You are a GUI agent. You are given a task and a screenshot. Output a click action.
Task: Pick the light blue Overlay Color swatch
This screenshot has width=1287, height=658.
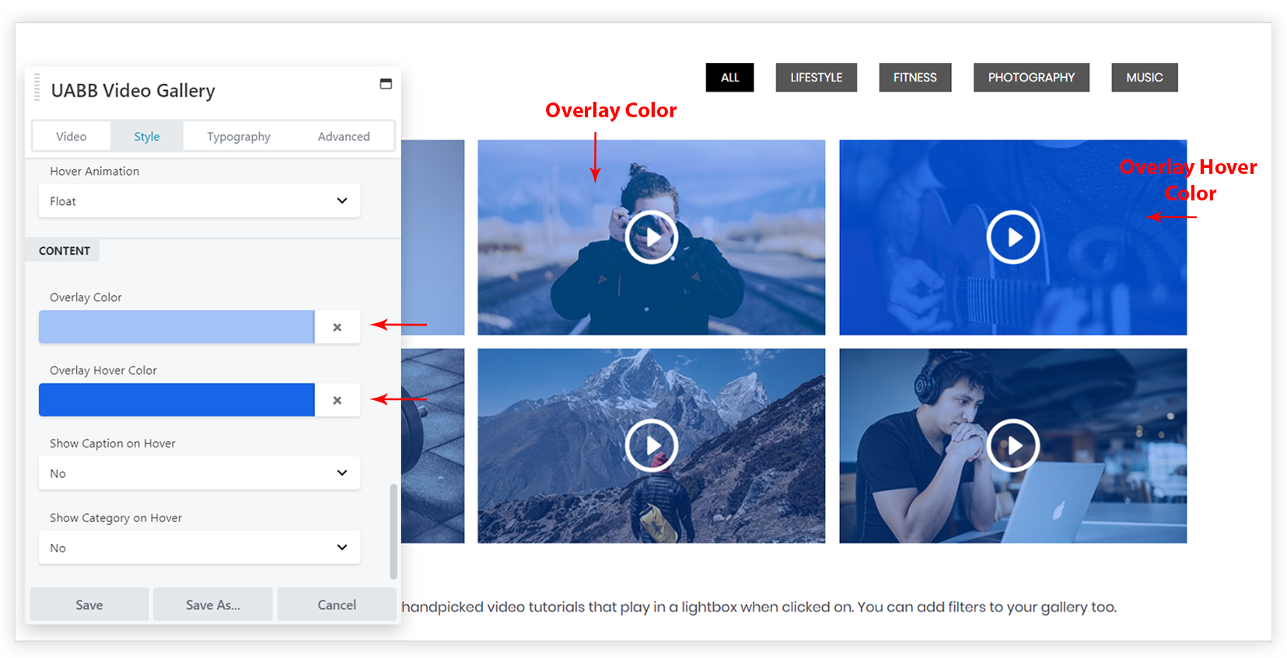[177, 327]
